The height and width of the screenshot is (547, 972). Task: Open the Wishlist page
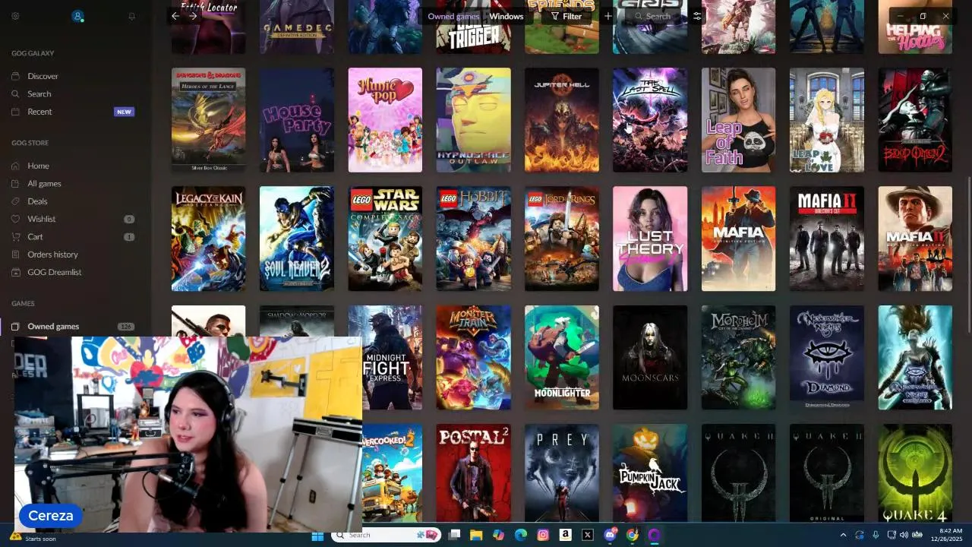[42, 219]
